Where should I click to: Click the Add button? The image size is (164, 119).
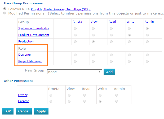pyautogui.click(x=109, y=72)
